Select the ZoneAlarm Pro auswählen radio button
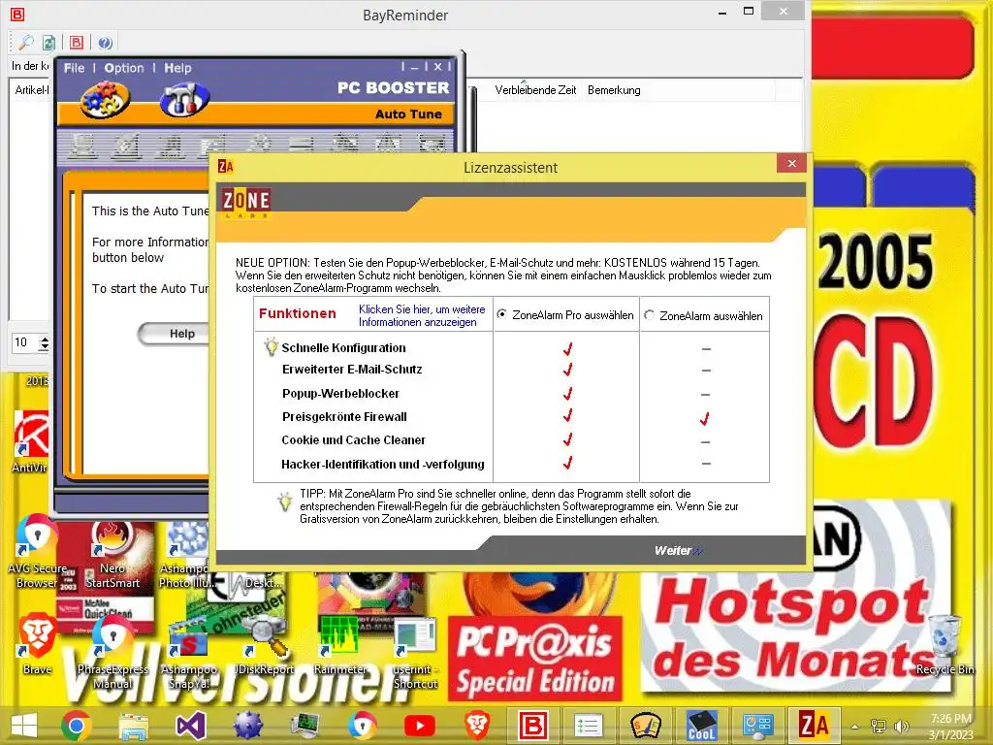The width and height of the screenshot is (993, 745). click(x=502, y=314)
